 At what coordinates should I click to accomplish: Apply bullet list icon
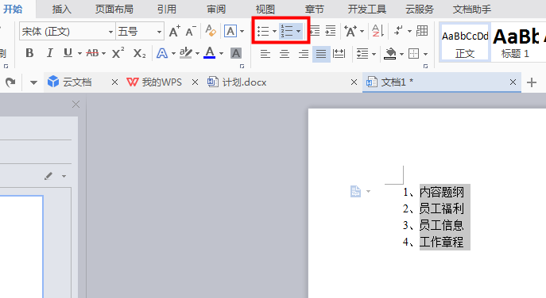tap(263, 31)
